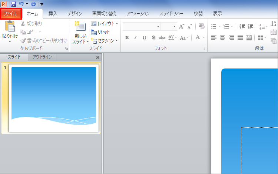Image resolution: width=278 pixels, height=174 pixels.
Task: Toggle Italic formatting
Action: [135, 38]
